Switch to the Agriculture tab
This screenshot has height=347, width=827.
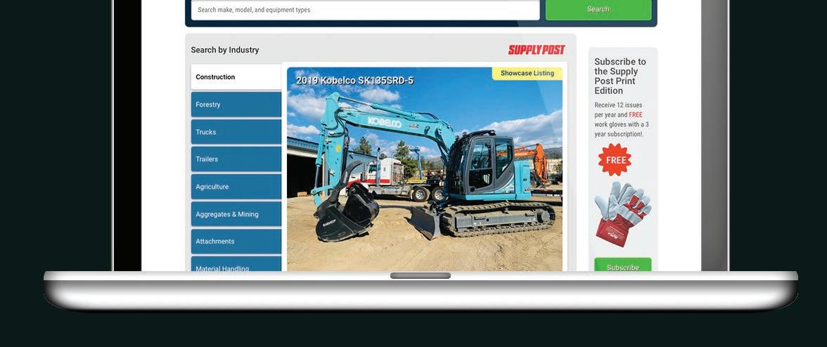[236, 186]
